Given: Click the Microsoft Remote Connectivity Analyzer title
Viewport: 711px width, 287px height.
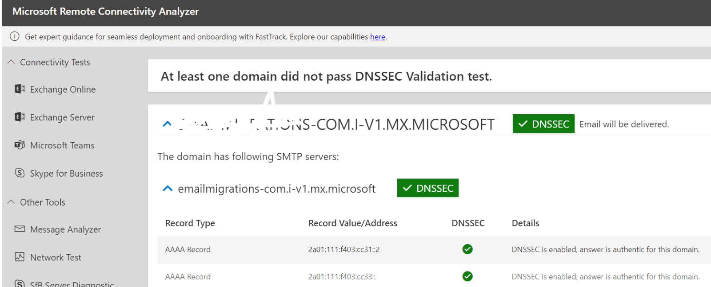Looking at the screenshot, I should [106, 12].
